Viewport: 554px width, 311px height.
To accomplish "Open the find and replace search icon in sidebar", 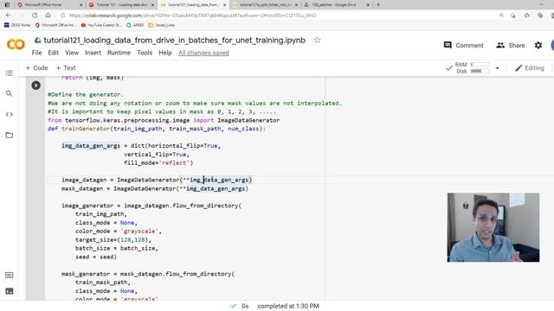I will pos(10,94).
